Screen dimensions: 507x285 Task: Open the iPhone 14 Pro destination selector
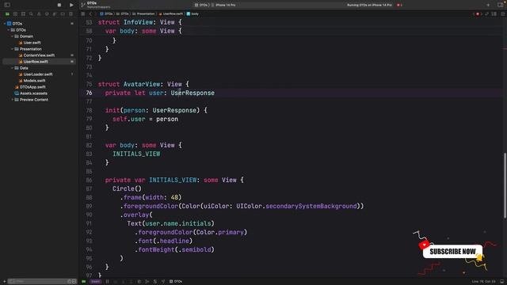click(x=223, y=6)
